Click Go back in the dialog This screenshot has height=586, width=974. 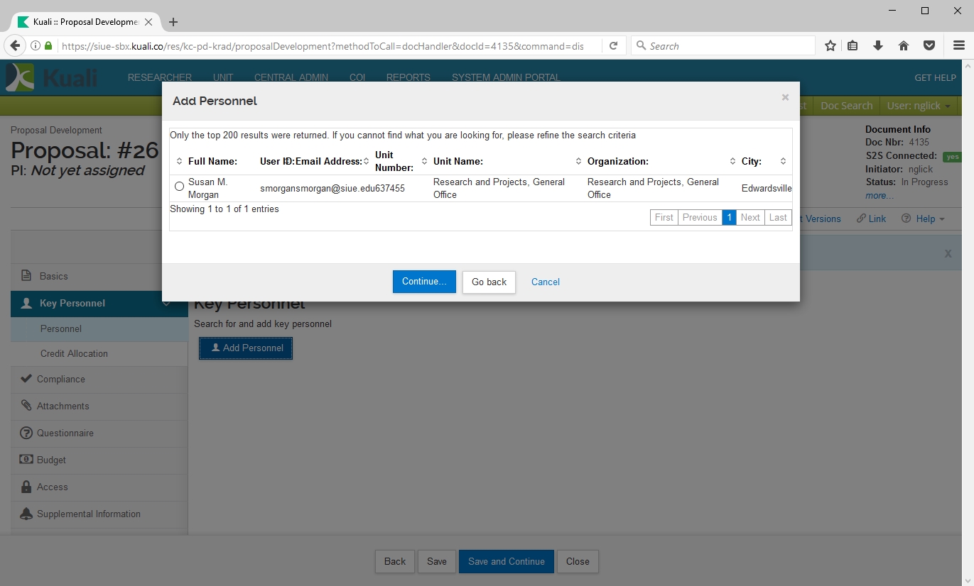click(x=489, y=282)
